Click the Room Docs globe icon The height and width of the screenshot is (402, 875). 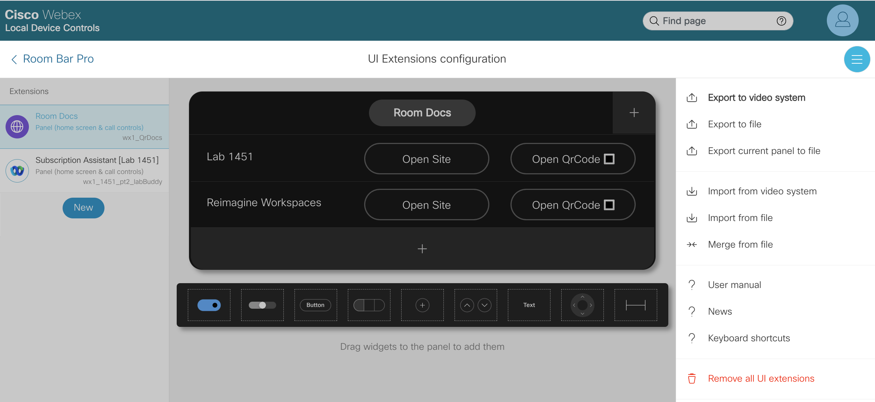[x=17, y=127]
